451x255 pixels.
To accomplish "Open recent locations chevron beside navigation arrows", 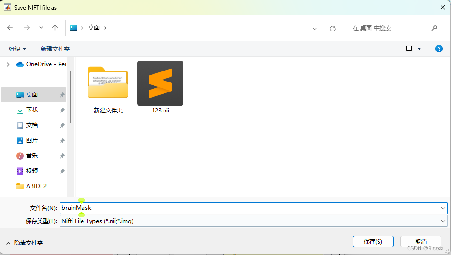I will 41,28.
